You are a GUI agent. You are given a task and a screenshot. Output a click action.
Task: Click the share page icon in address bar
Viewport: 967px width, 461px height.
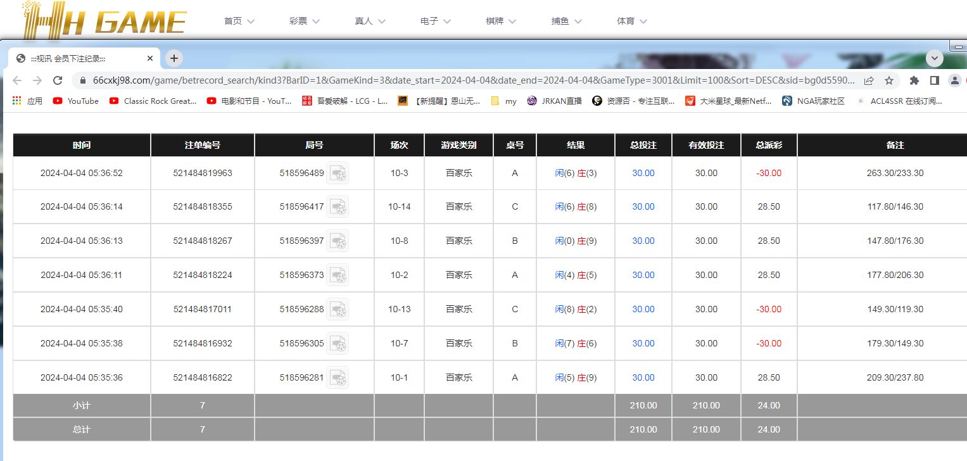(x=869, y=80)
